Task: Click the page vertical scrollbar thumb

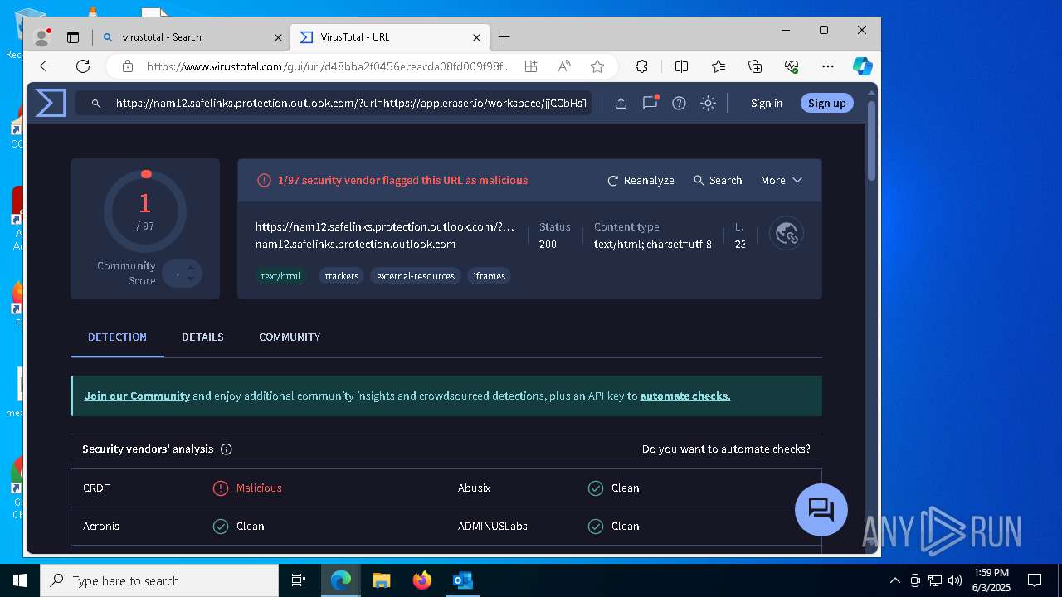Action: [x=871, y=140]
